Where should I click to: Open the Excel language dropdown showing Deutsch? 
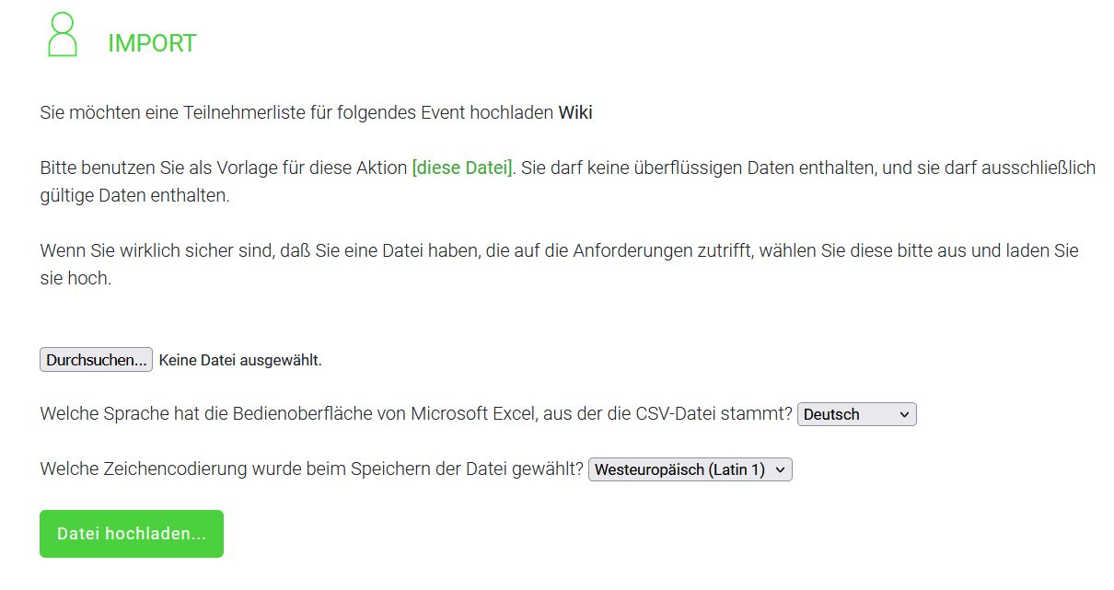point(856,414)
